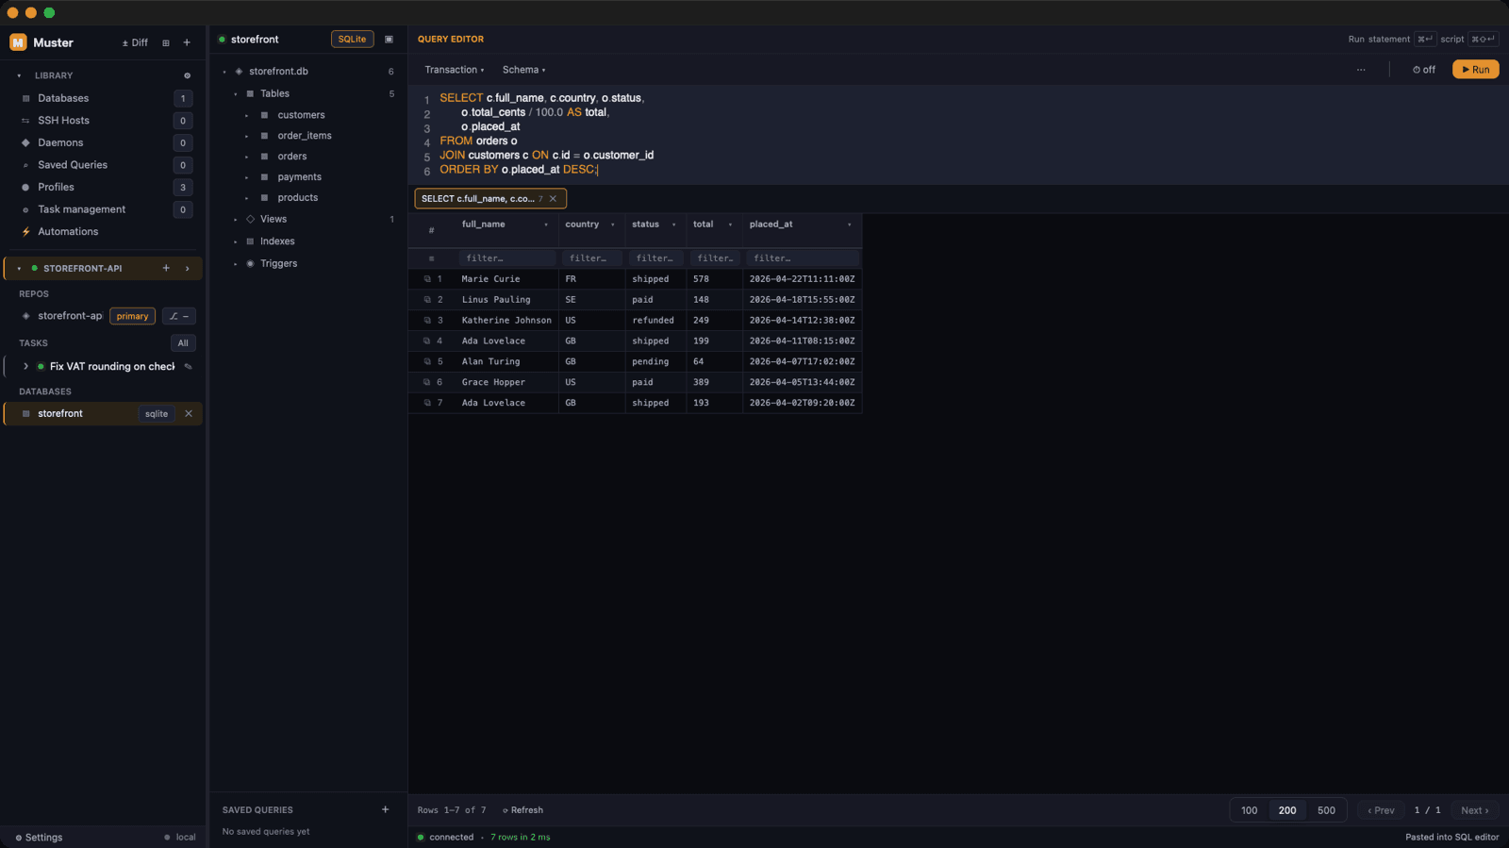
Task: Click the copy icon on Marie Curie row
Action: pos(427,279)
